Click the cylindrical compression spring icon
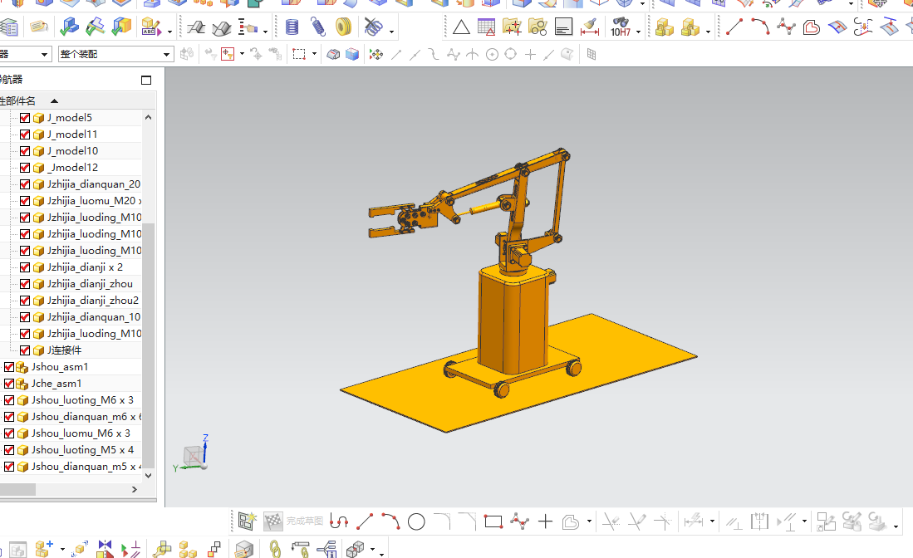 pyautogui.click(x=292, y=27)
